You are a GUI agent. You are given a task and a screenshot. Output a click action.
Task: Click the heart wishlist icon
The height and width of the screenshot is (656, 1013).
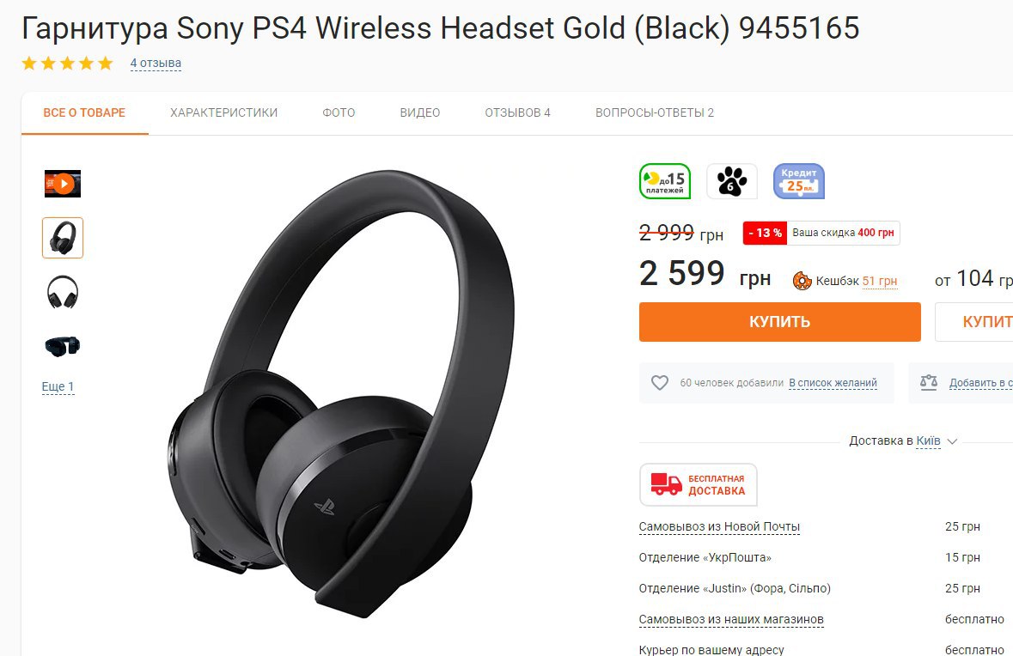660,383
